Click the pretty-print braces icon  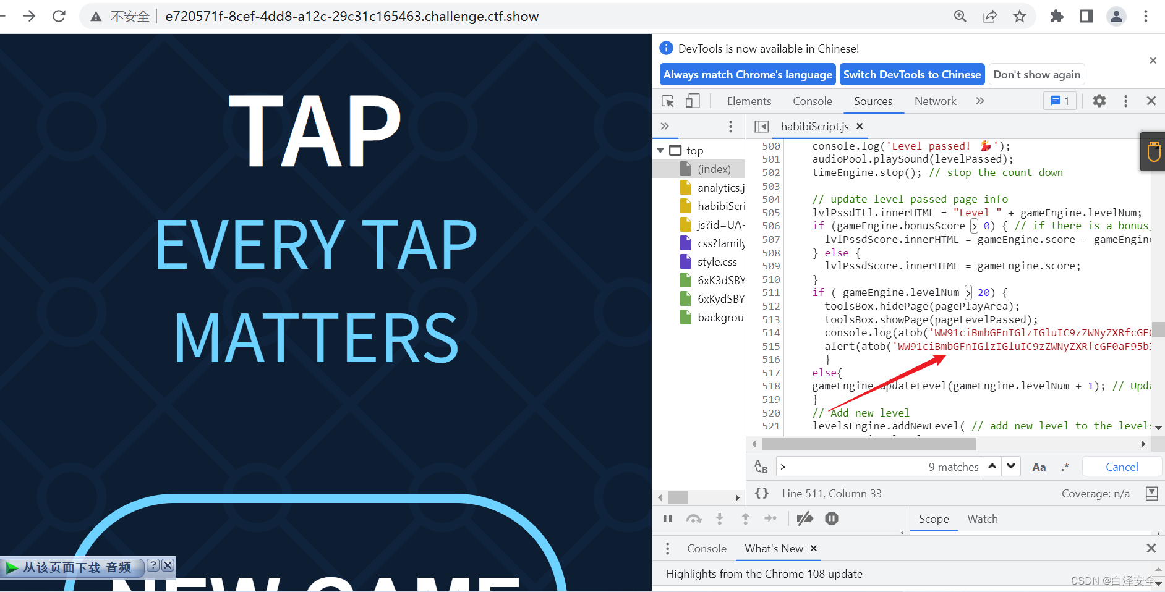(x=762, y=493)
